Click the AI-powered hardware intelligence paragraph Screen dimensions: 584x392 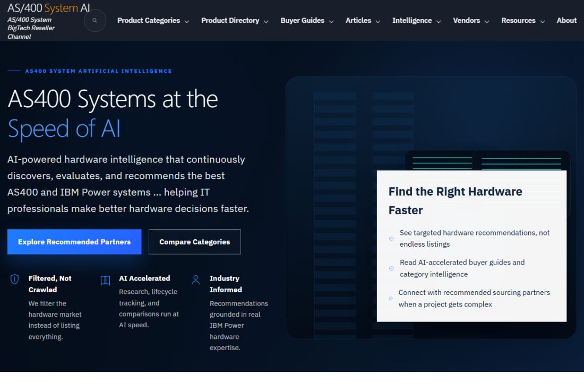tap(128, 184)
